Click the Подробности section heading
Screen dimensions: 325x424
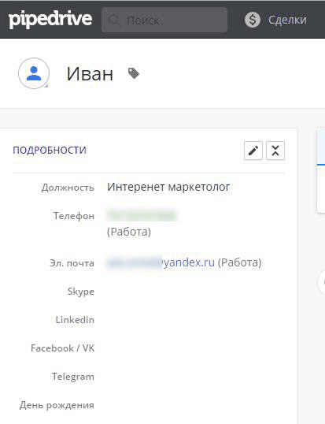pyautogui.click(x=50, y=150)
